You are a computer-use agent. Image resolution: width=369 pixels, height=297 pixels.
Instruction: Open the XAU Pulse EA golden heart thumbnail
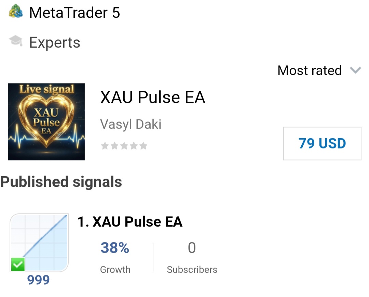point(46,122)
